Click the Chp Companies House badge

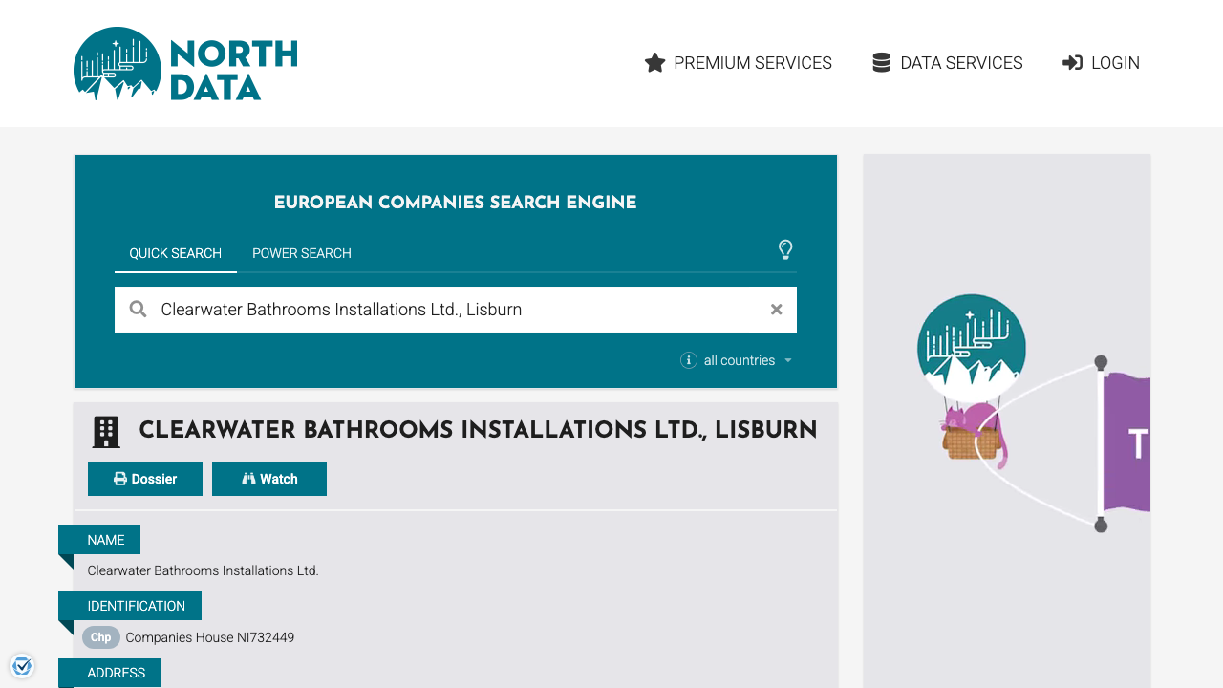pos(100,637)
